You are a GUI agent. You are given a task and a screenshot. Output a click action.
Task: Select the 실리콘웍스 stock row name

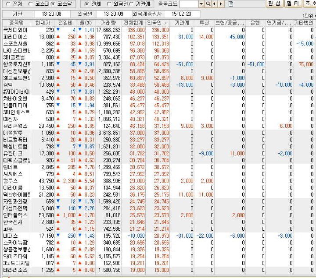[15, 126]
